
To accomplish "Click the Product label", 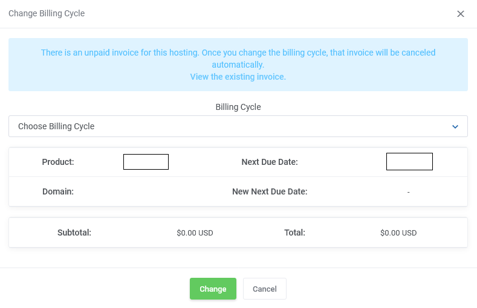I will [x=58, y=162].
